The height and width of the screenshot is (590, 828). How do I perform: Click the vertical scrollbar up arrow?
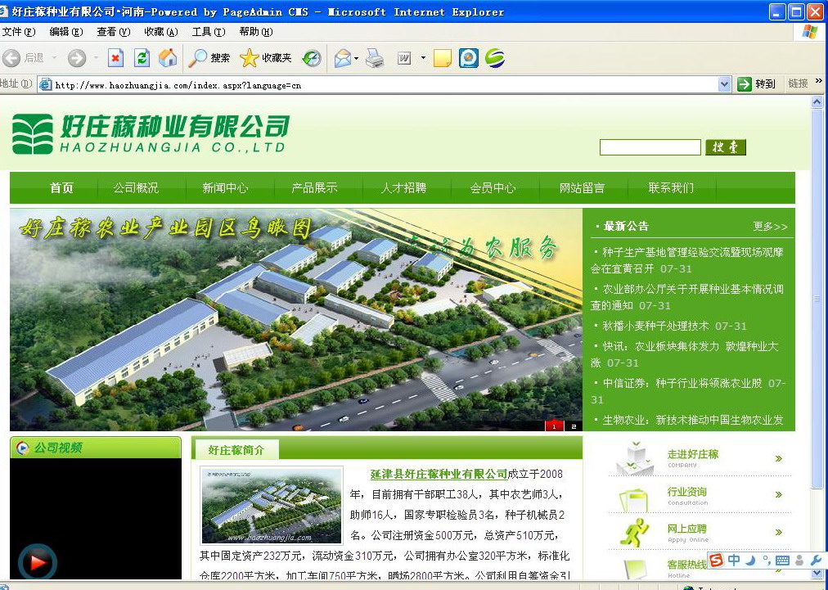point(817,102)
